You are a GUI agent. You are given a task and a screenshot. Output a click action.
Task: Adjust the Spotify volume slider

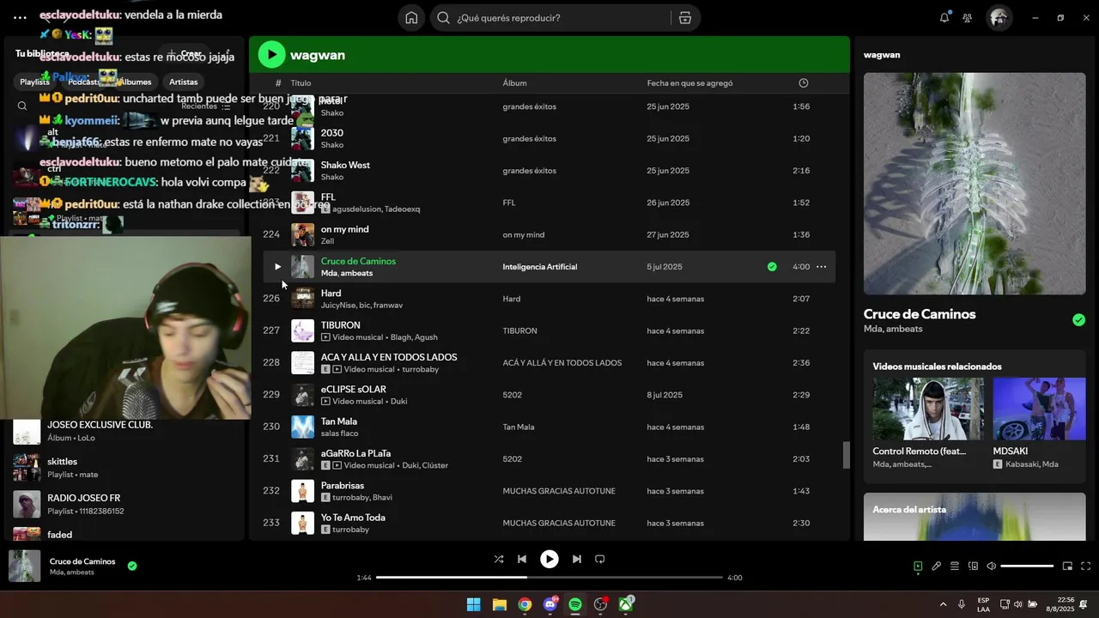pyautogui.click(x=1027, y=566)
